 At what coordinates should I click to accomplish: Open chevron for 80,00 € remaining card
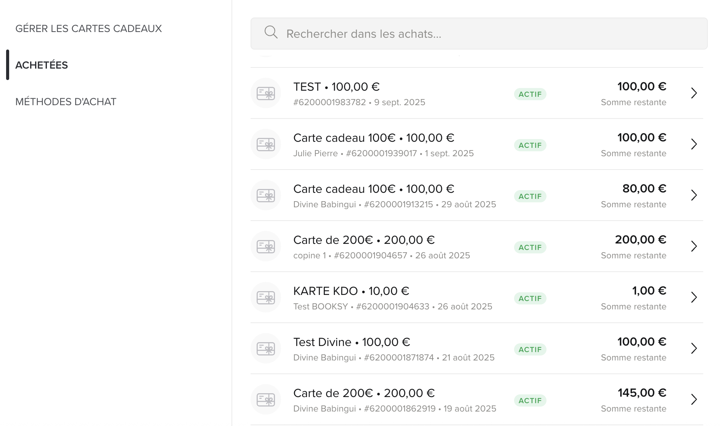(x=694, y=195)
